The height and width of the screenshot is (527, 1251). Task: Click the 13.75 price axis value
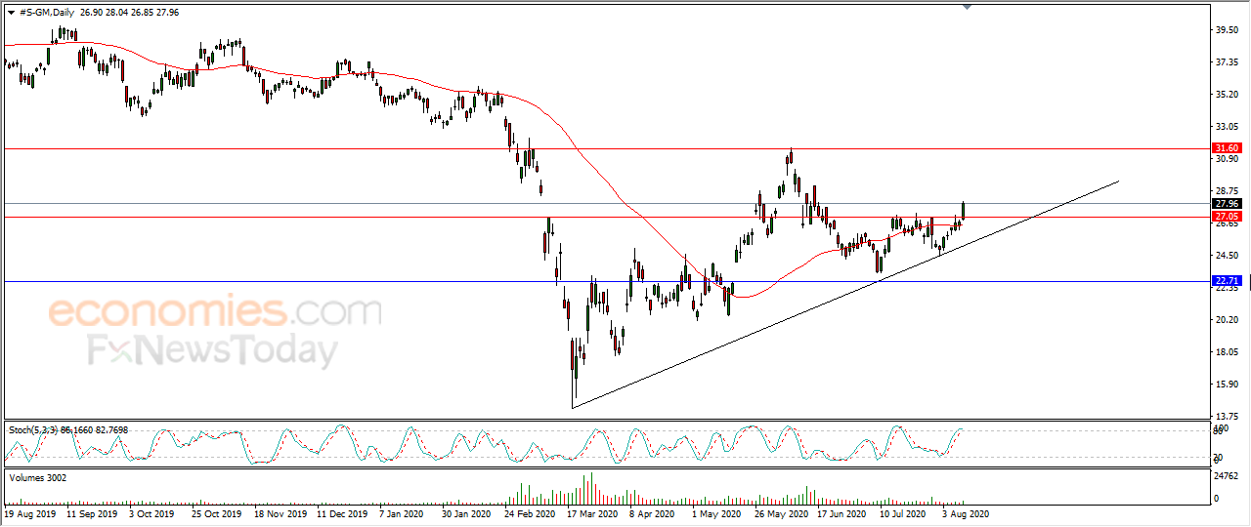click(x=1227, y=416)
